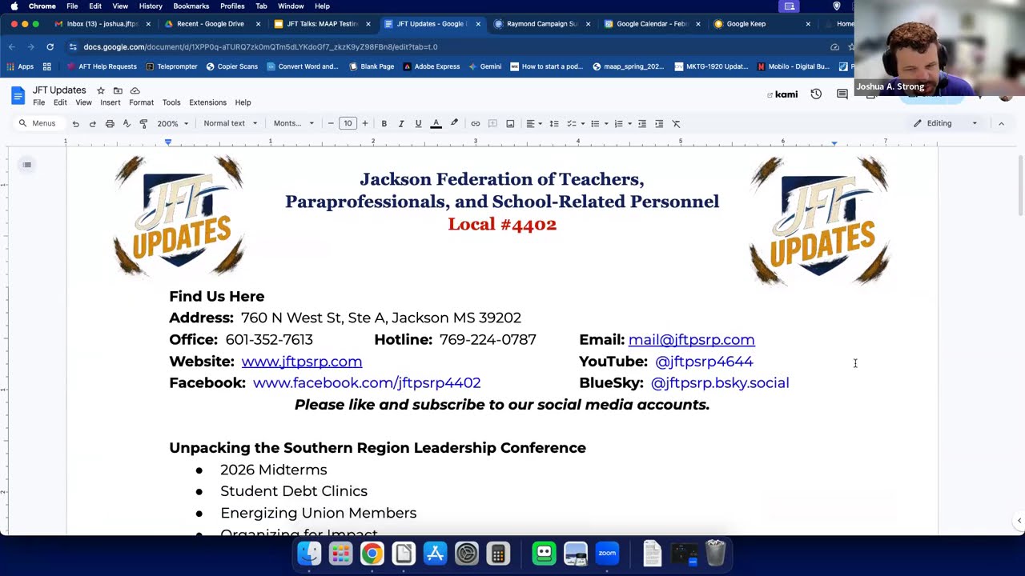Image resolution: width=1025 pixels, height=576 pixels.
Task: Open the Docs File menu
Action: [x=38, y=102]
